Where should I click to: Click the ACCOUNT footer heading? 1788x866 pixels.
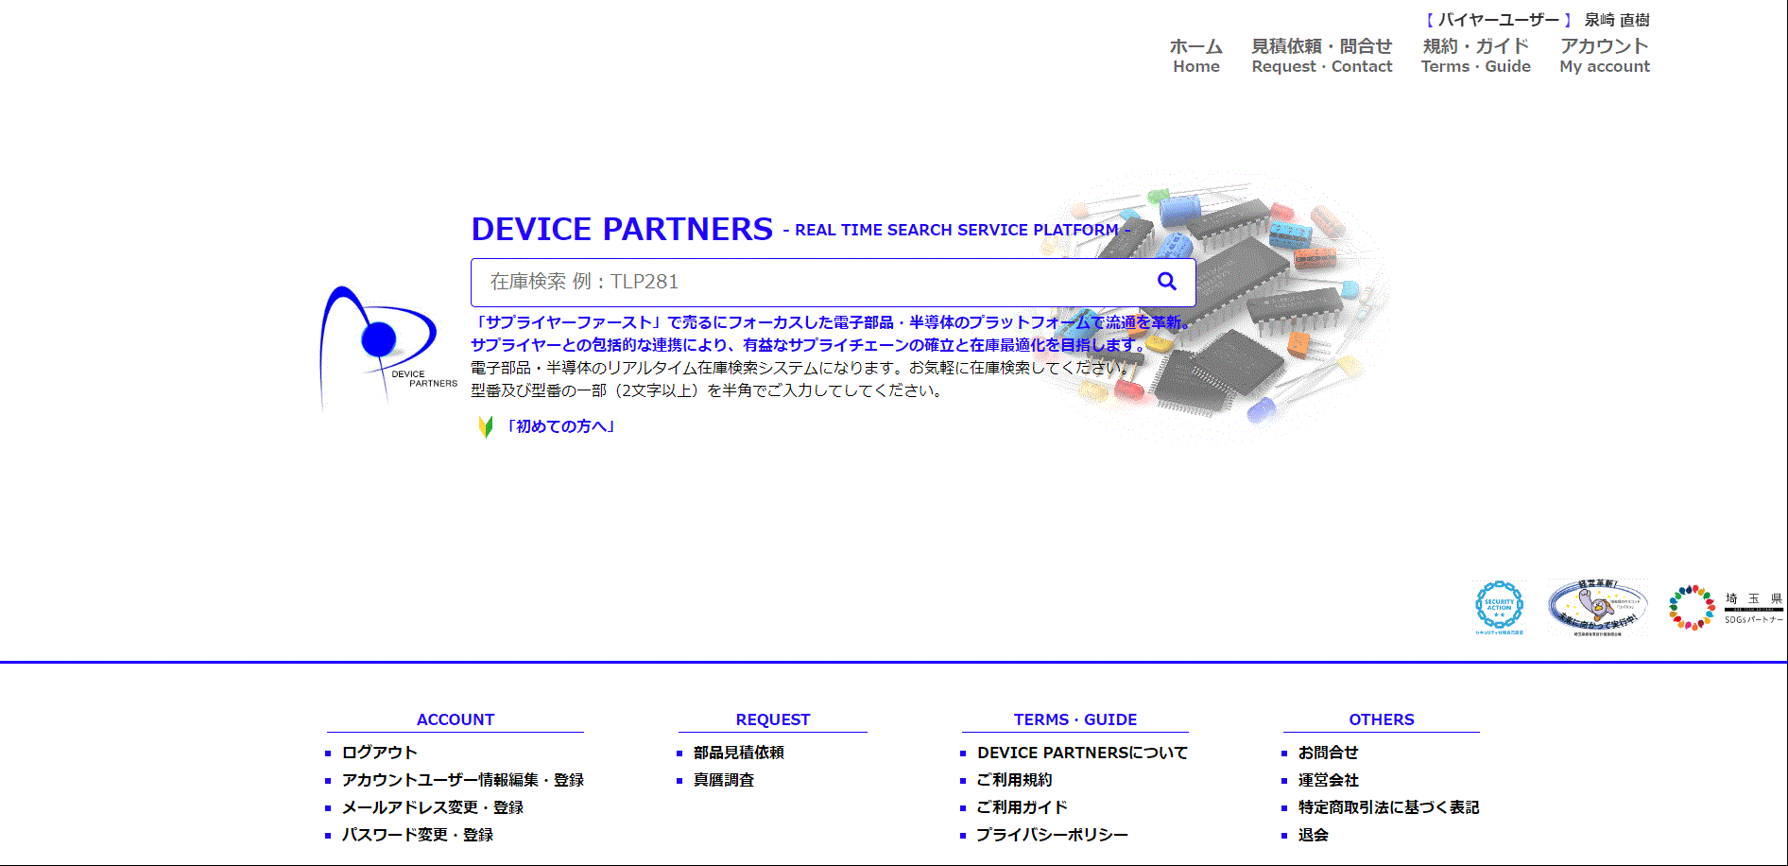pyautogui.click(x=456, y=719)
